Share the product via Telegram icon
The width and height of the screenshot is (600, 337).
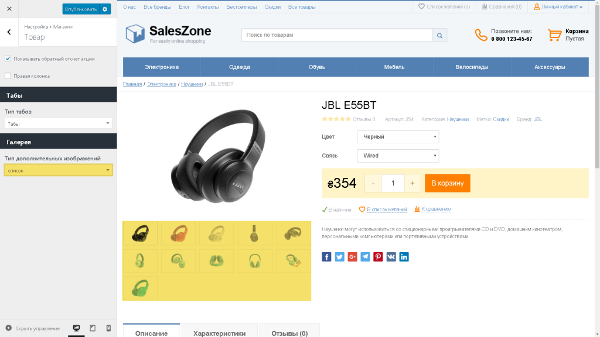point(365,257)
